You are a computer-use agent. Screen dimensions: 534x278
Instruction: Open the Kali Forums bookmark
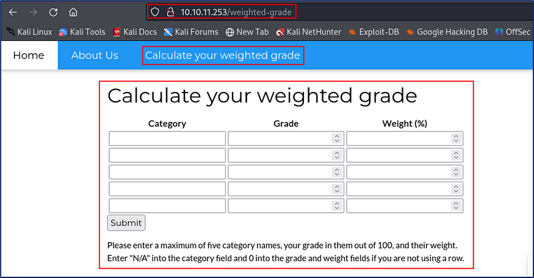191,32
